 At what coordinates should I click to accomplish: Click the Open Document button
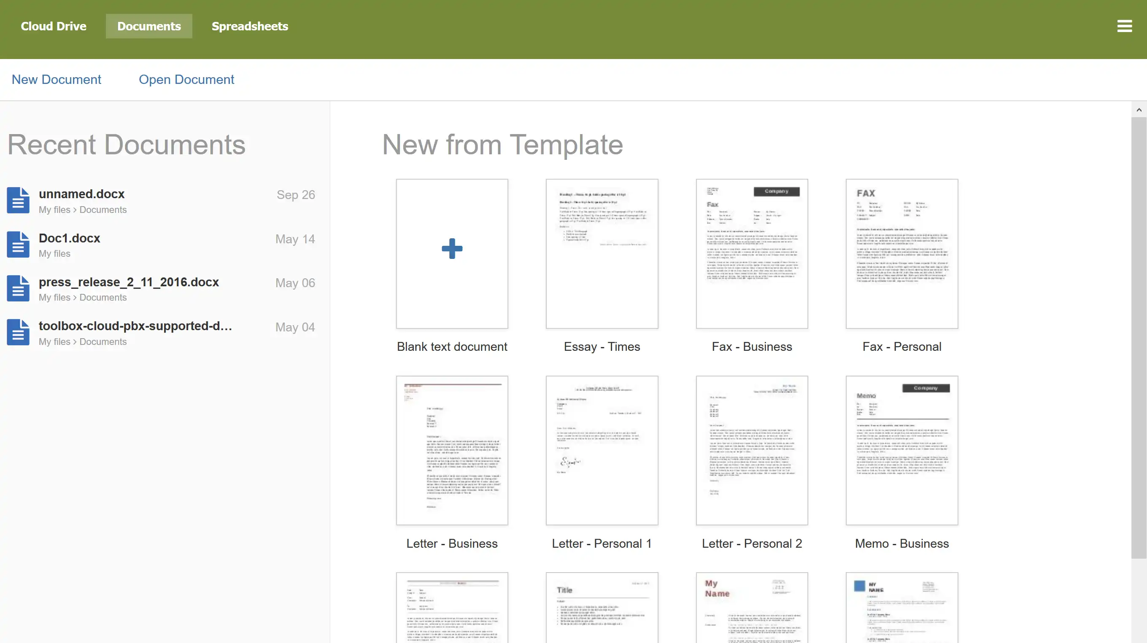pyautogui.click(x=187, y=80)
